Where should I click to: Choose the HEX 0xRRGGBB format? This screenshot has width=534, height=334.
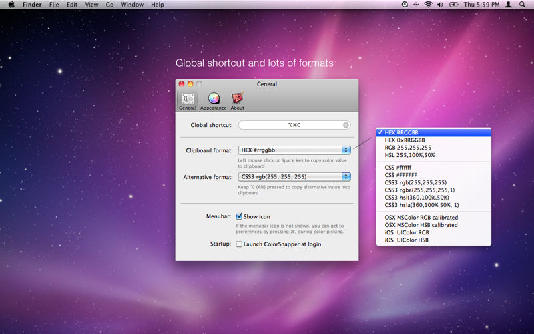(x=433, y=140)
